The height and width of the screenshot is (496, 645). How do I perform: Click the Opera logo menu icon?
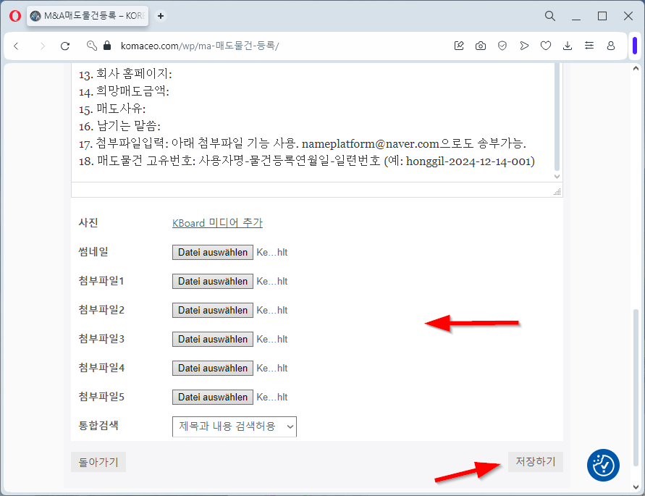14,16
